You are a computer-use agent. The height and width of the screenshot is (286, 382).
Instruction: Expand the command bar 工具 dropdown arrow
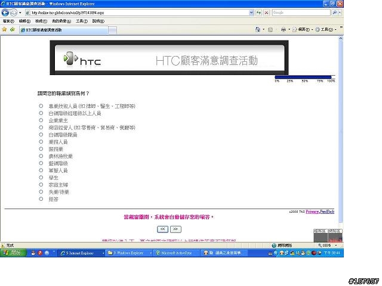(335, 30)
